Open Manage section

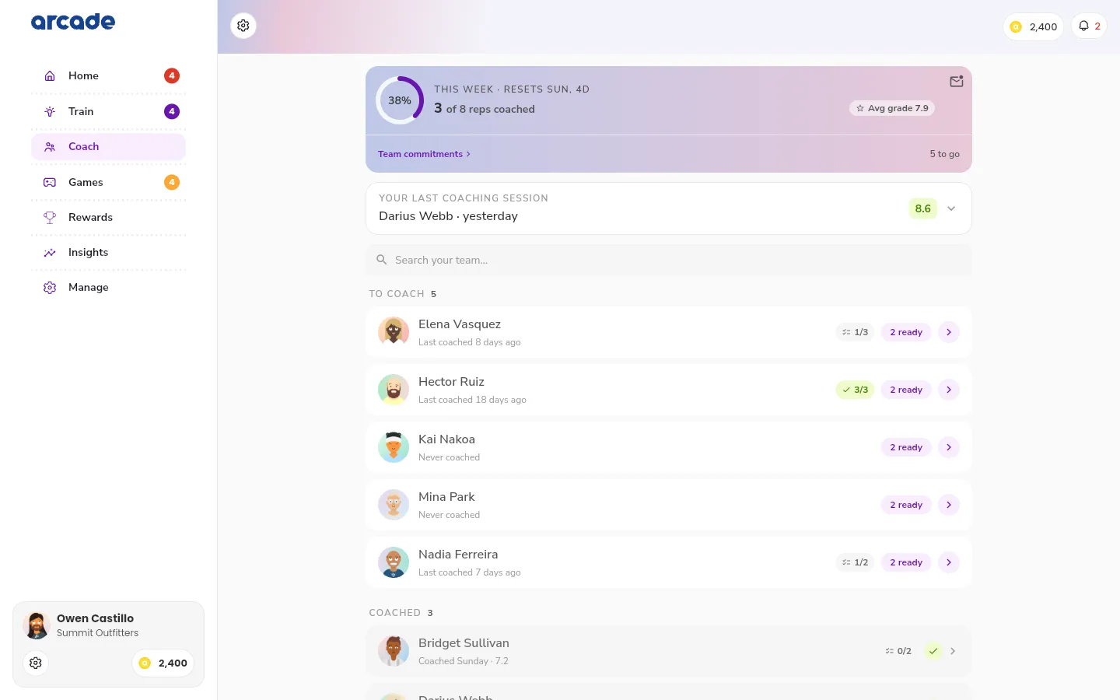[108, 287]
